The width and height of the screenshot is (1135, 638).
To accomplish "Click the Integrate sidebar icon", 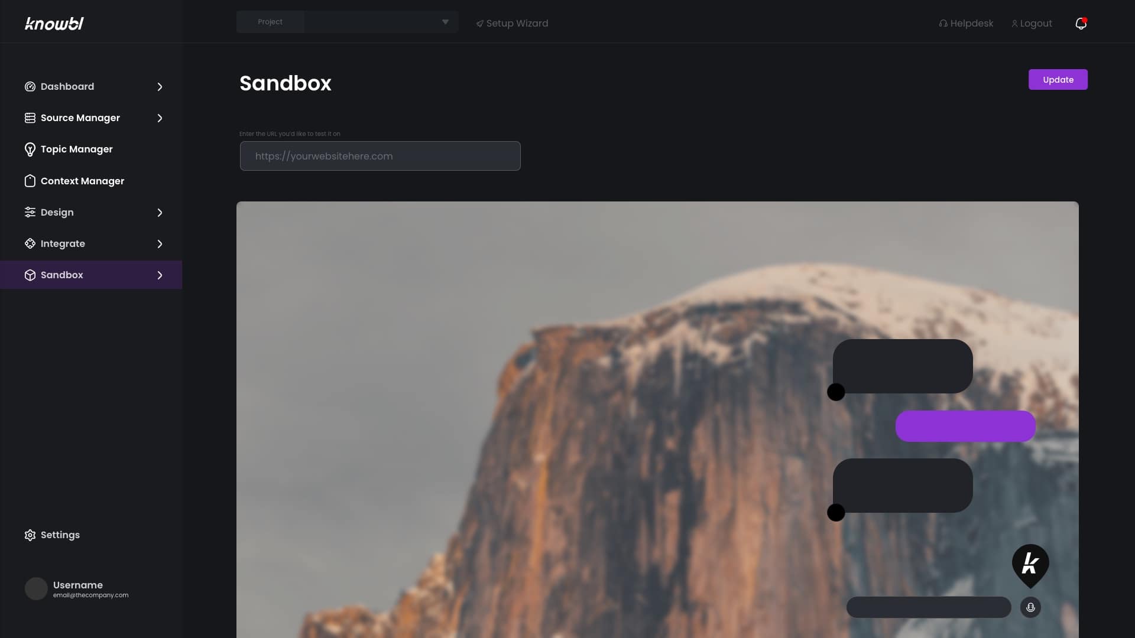I will pos(30,244).
